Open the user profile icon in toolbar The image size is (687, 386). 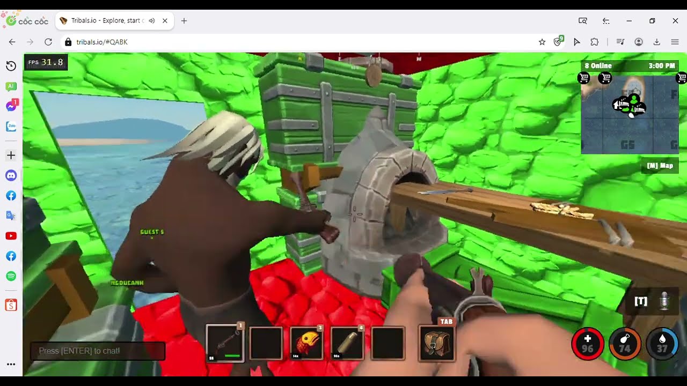click(x=639, y=42)
